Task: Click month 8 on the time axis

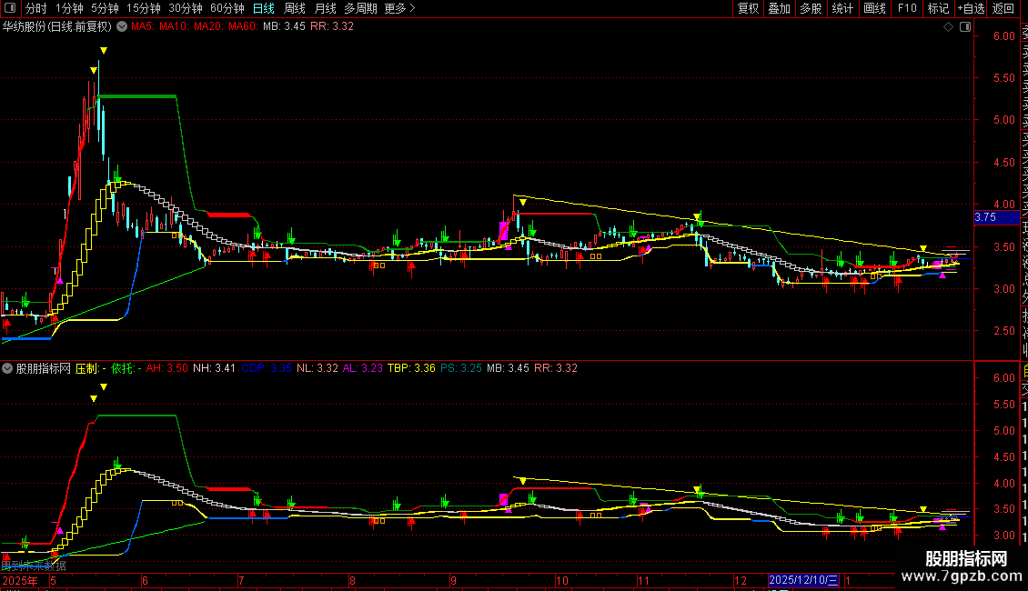Action: pyautogui.click(x=353, y=580)
